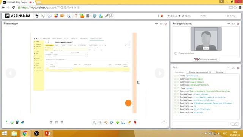The height and width of the screenshot is (137, 243).
Task: Bookmark page with star icon
Action: tap(235, 8)
